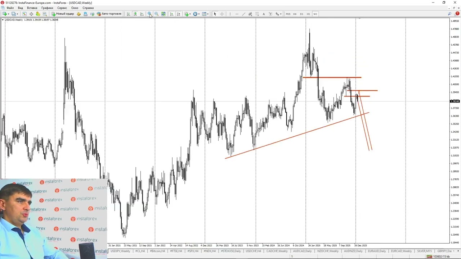Open the Indicators list icon
This screenshot has width=461, height=259.
click(187, 14)
